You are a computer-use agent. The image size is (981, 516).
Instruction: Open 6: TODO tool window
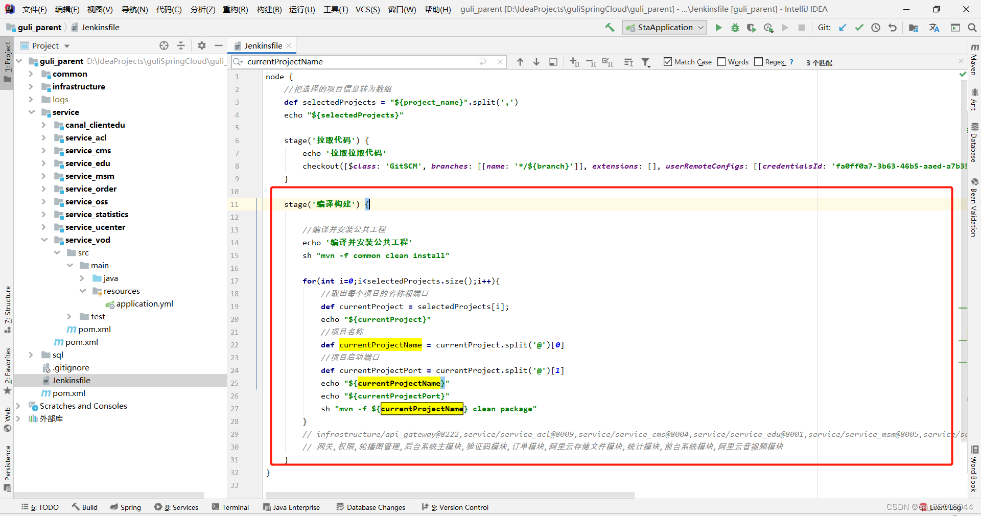[x=40, y=507]
